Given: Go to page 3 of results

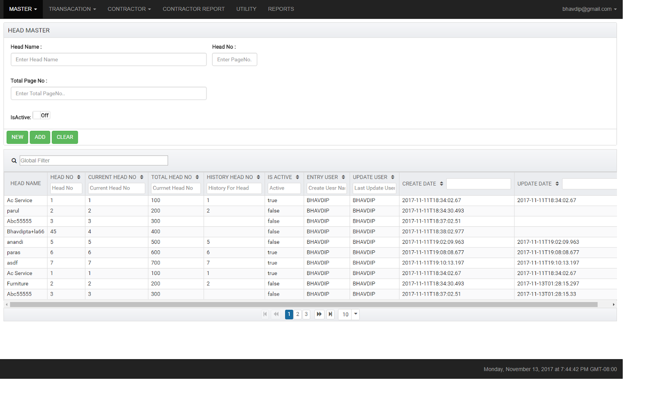Looking at the screenshot, I should click(x=306, y=314).
